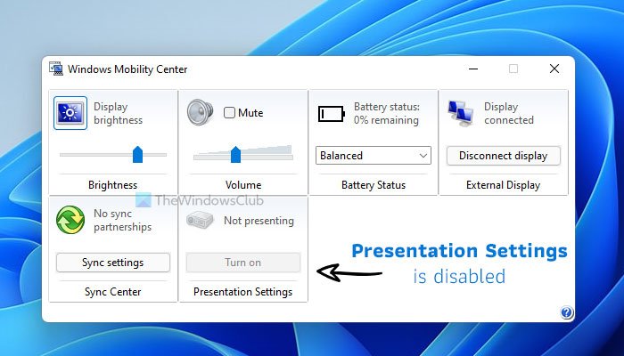This screenshot has width=624, height=356.
Task: Minimize the Windows Mobility Center window
Action: coord(473,69)
